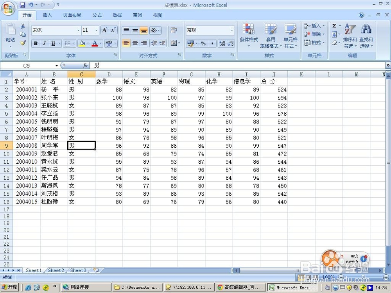
Task: Open the font color swatch menu
Action: pyautogui.click(x=100, y=43)
